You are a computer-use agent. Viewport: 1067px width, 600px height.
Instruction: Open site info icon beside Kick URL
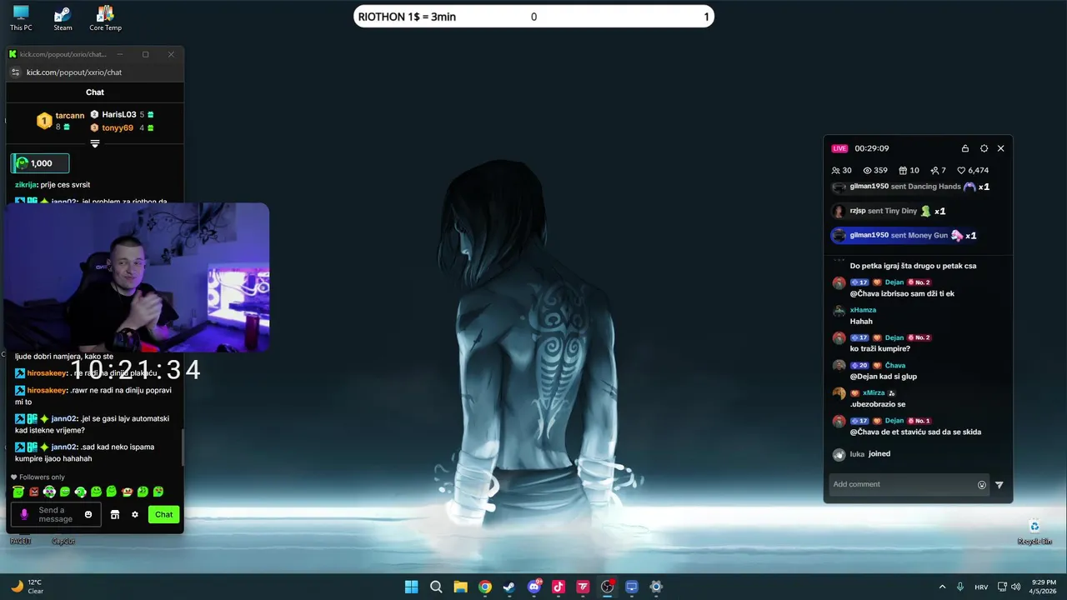[14, 72]
